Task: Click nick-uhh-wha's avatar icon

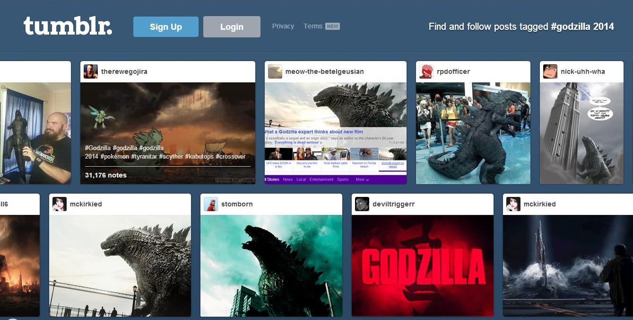Action: click(x=550, y=71)
